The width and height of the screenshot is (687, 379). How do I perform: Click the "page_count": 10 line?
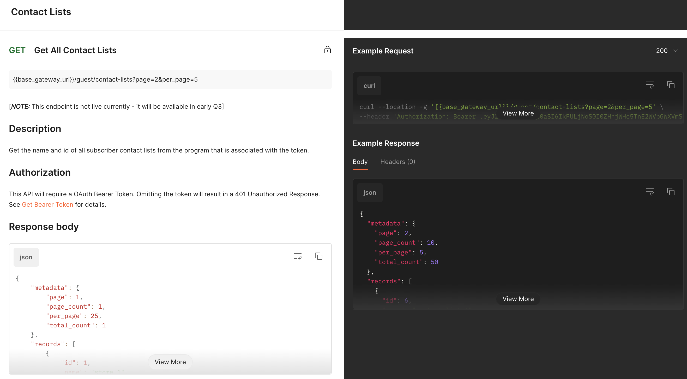click(406, 243)
